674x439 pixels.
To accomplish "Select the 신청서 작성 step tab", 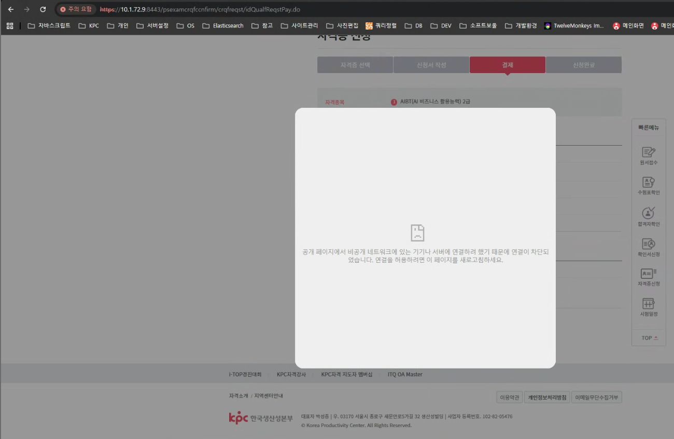I will click(431, 65).
